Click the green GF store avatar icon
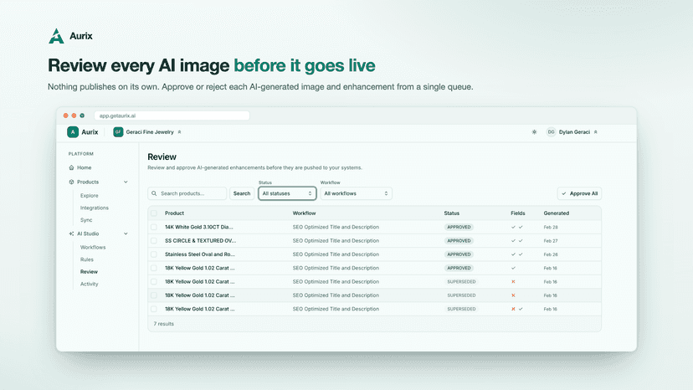 118,131
